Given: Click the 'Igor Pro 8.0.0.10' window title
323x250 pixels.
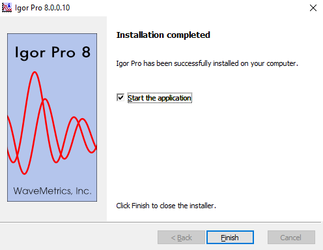Looking at the screenshot, I should 42,8.
